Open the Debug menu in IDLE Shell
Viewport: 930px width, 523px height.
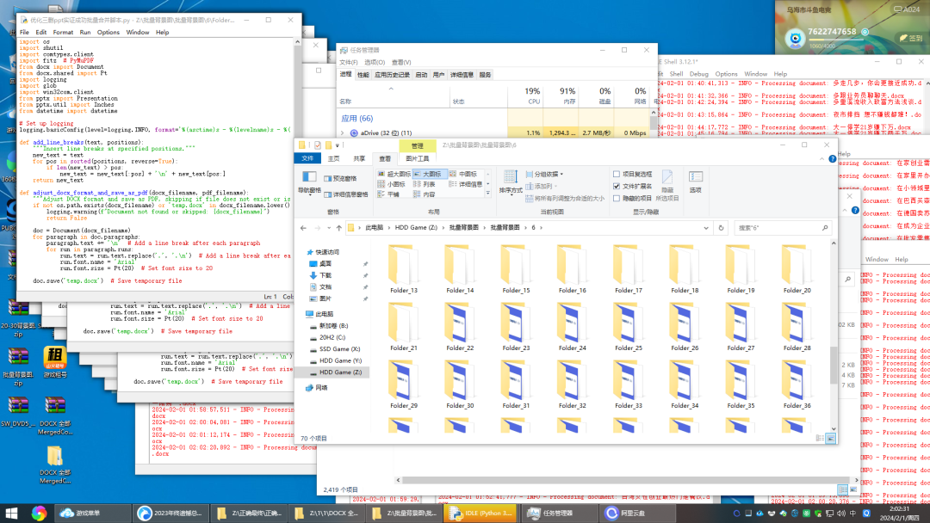click(698, 74)
